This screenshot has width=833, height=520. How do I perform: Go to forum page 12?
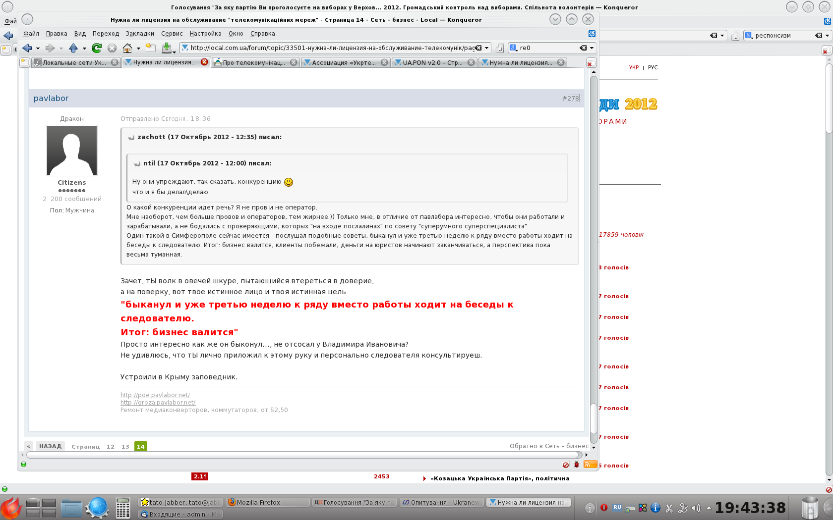111,447
